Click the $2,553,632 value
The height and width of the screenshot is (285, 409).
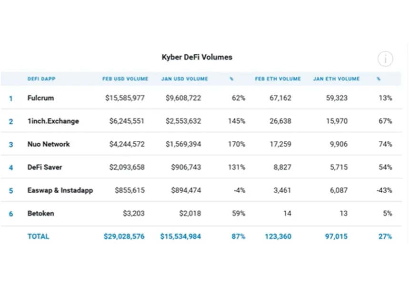183,121
